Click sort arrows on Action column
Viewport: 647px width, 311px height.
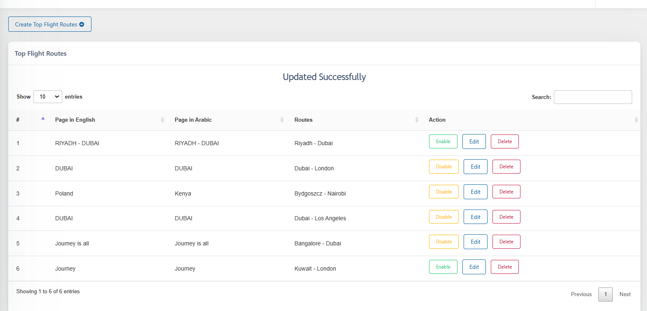[636, 120]
